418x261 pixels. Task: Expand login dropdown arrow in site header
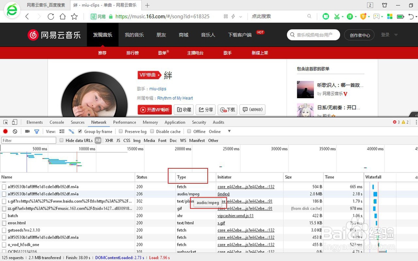pos(396,35)
